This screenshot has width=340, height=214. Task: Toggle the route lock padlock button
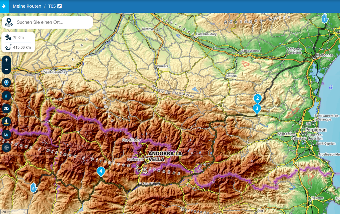click(6, 96)
